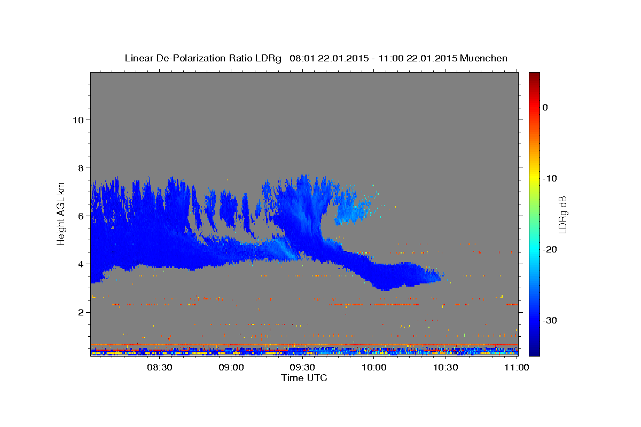Click the 08:30 time tick label

click(160, 368)
